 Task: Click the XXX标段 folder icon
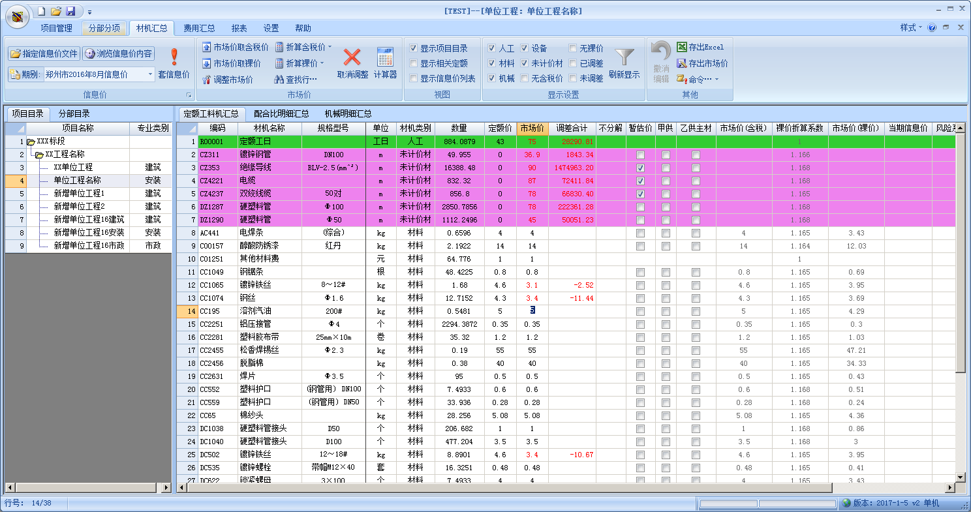coord(31,142)
